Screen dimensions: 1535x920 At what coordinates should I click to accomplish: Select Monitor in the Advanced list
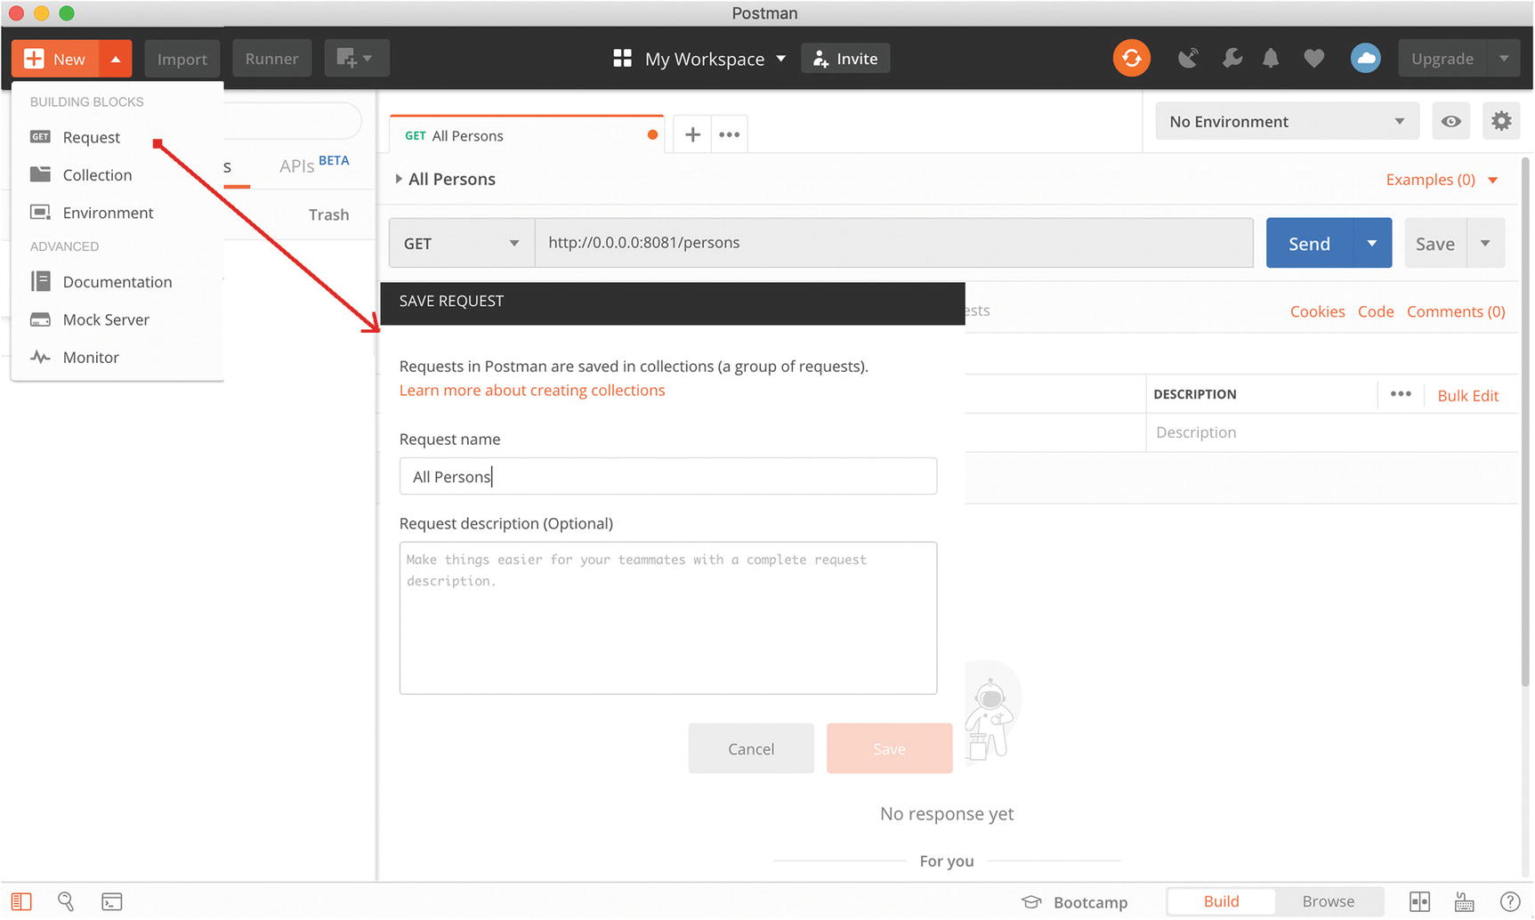[x=91, y=358]
